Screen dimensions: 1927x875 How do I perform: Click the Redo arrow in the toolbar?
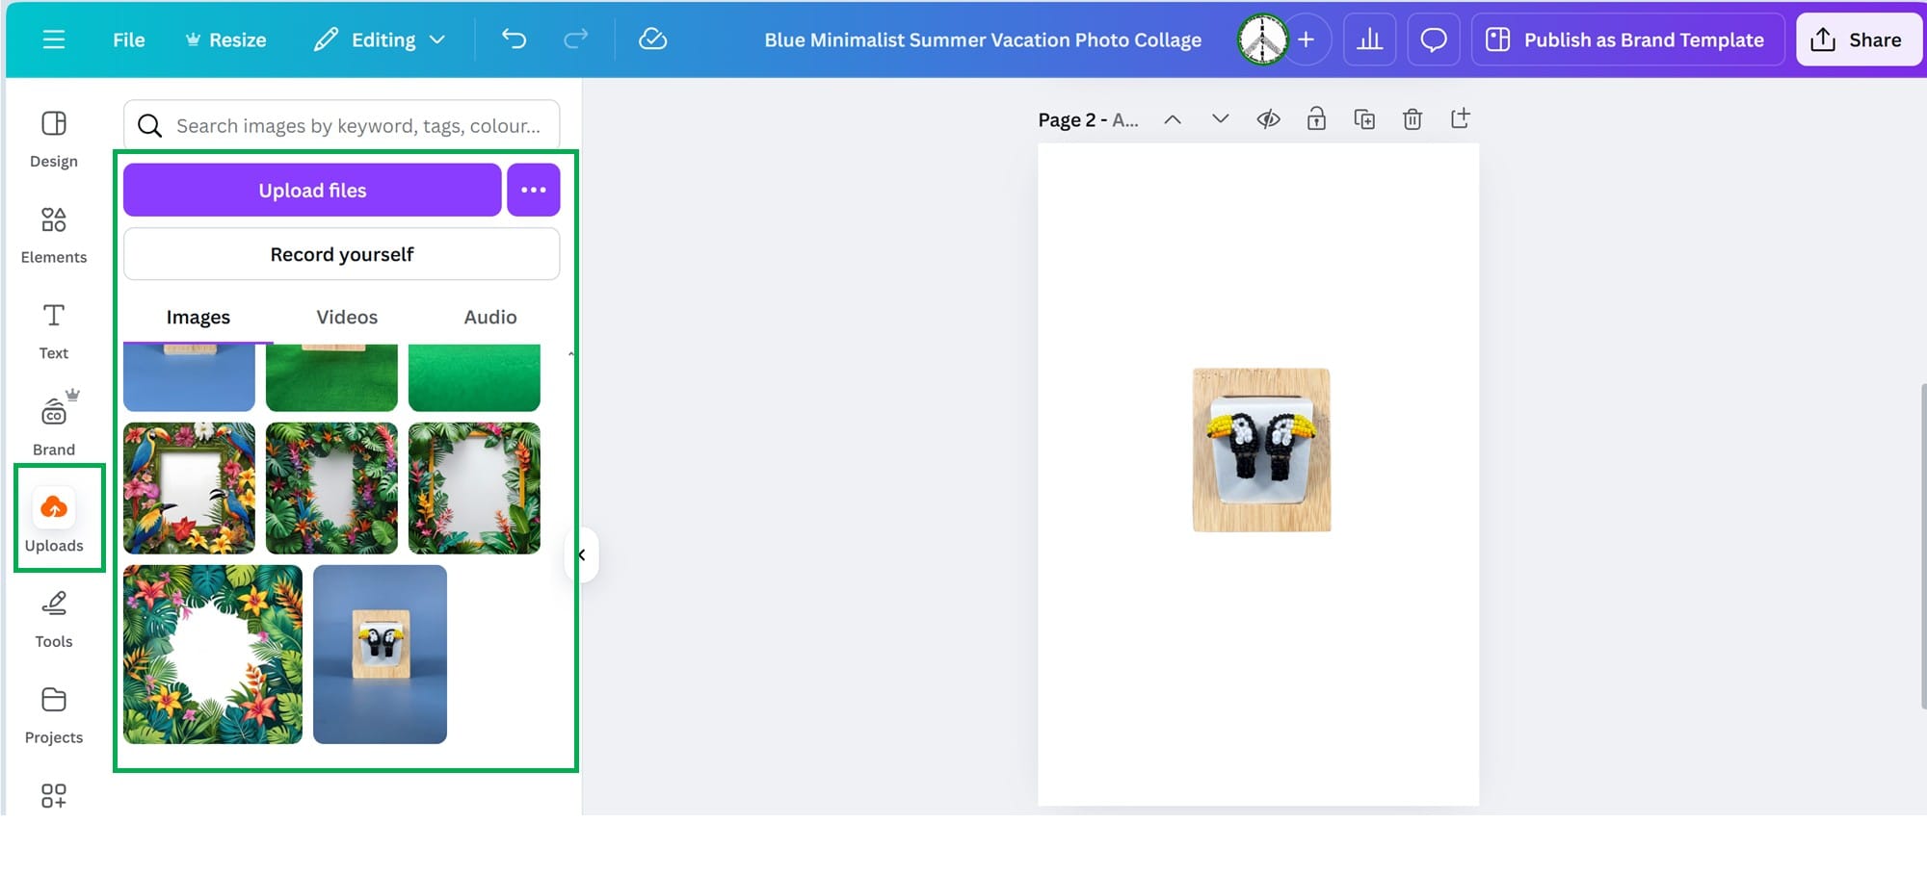coord(575,39)
